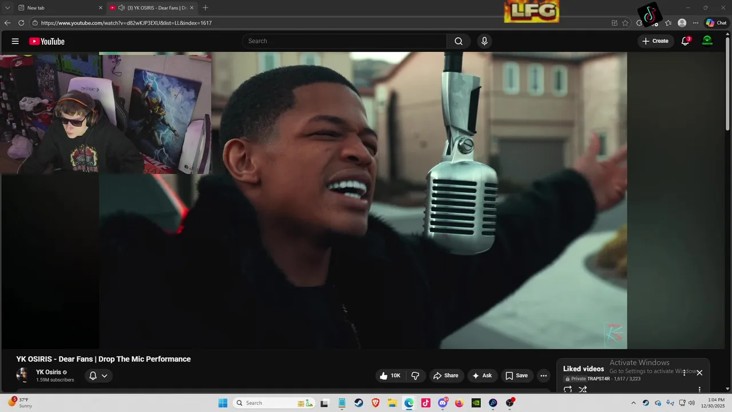Screen dimensions: 732x412
Task: Share the video
Action: click(445, 376)
